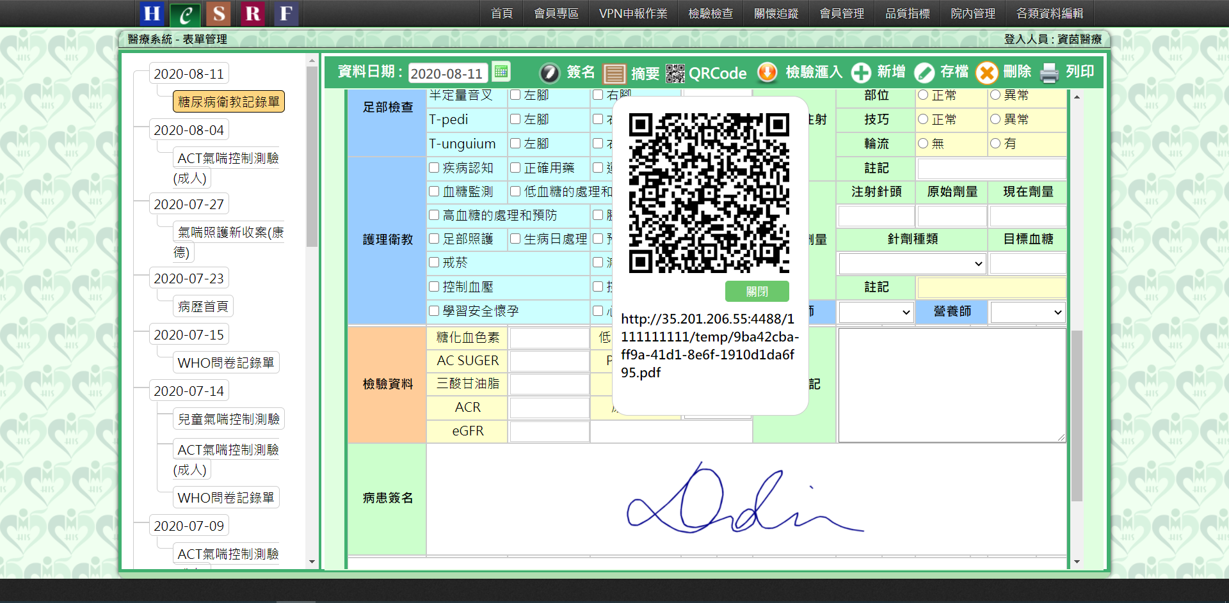
Task: Check 足部照護 checkbox
Action: coord(434,239)
